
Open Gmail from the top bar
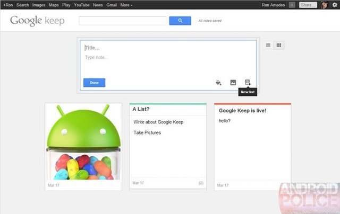tap(112, 5)
